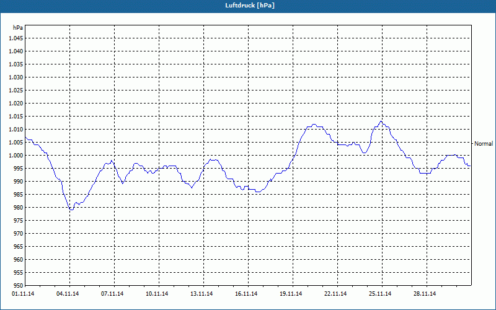Select the 975 tick label
The height and width of the screenshot is (310, 496).
pos(19,221)
